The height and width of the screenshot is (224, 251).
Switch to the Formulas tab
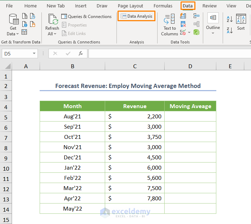tap(163, 6)
